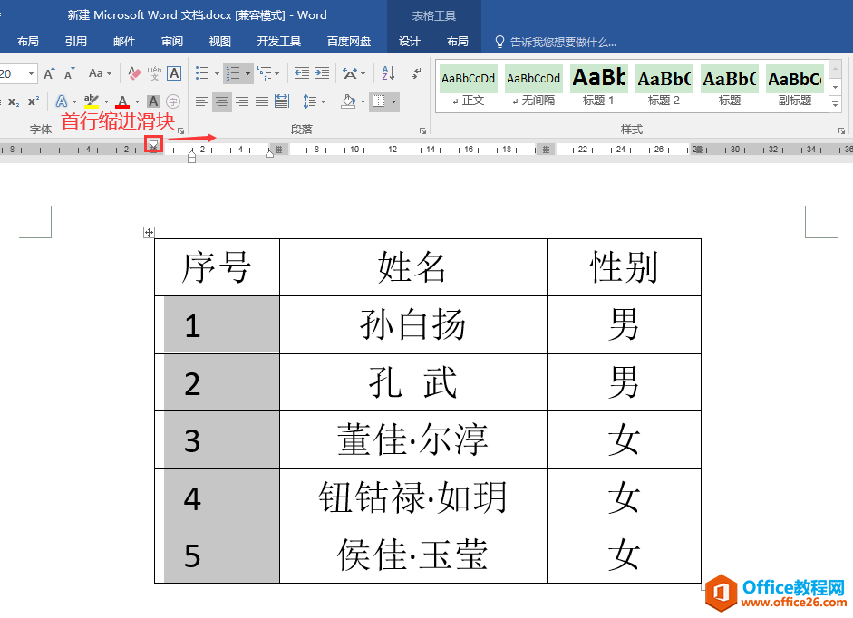Shrink font size with smaller A icon
Image resolution: width=853 pixels, height=618 pixels.
click(69, 73)
